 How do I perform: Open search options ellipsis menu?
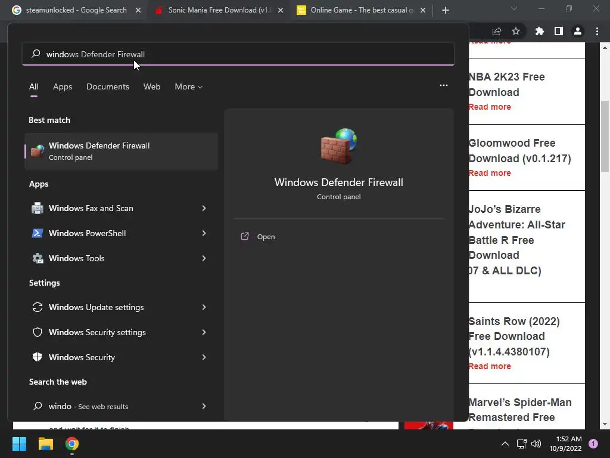click(443, 85)
